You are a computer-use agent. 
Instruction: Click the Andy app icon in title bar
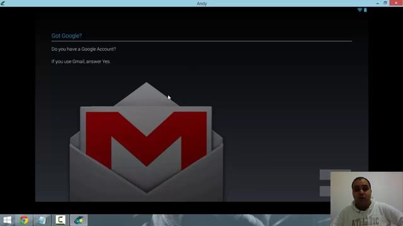pos(3,3)
